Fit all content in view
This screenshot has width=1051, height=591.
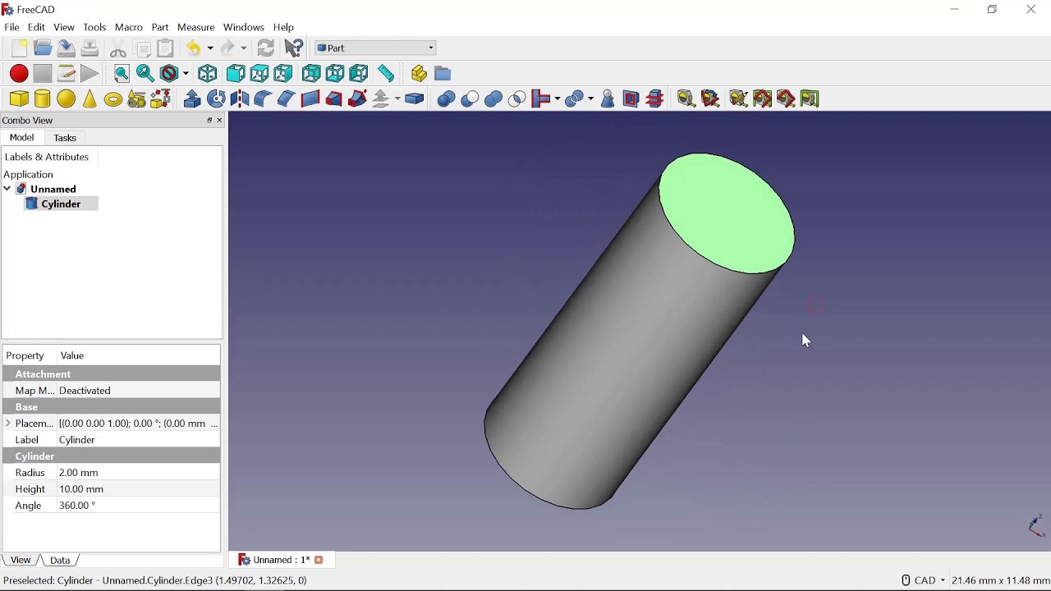pyautogui.click(x=122, y=74)
